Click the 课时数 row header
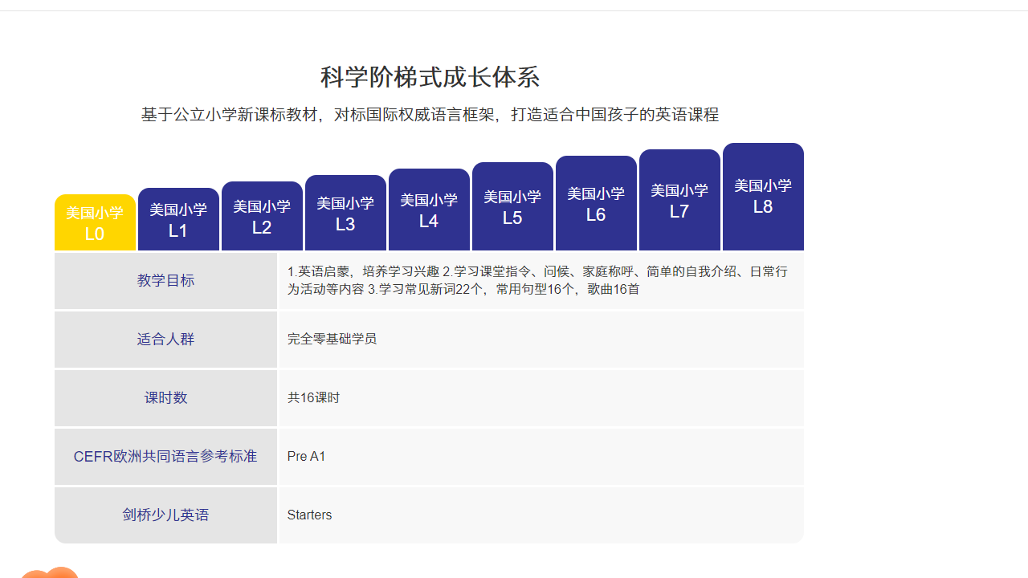The height and width of the screenshot is (578, 1028). 165,397
